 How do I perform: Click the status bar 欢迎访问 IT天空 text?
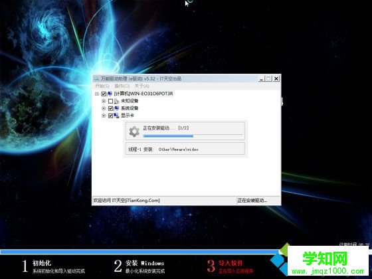[x=126, y=201]
